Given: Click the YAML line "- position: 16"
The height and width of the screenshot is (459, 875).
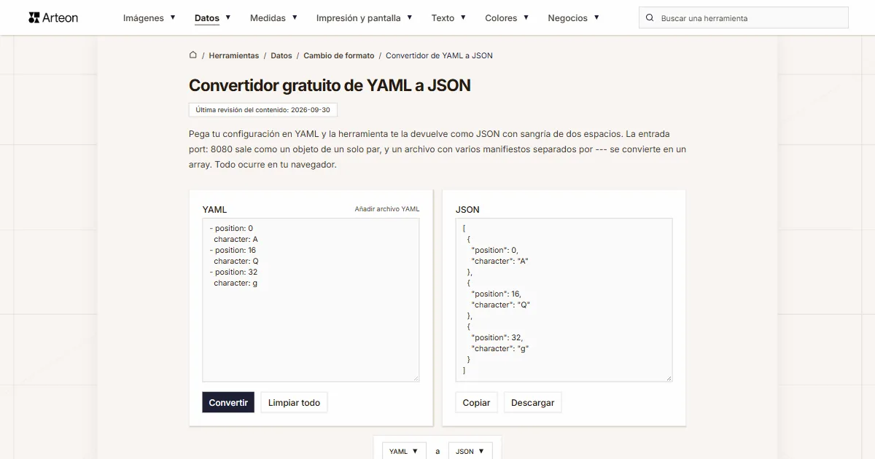Looking at the screenshot, I should [233, 250].
